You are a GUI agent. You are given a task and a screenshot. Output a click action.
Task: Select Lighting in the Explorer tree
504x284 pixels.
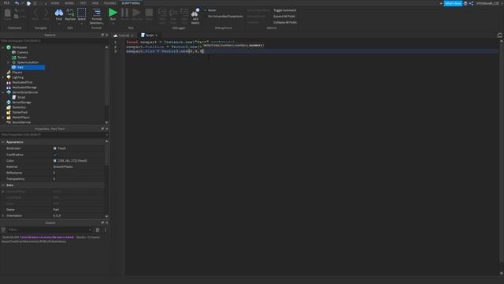coord(17,77)
